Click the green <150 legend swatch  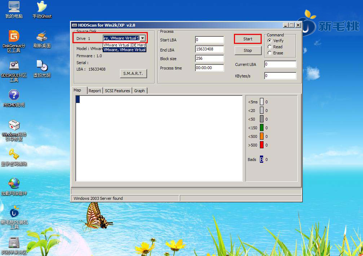(262, 127)
